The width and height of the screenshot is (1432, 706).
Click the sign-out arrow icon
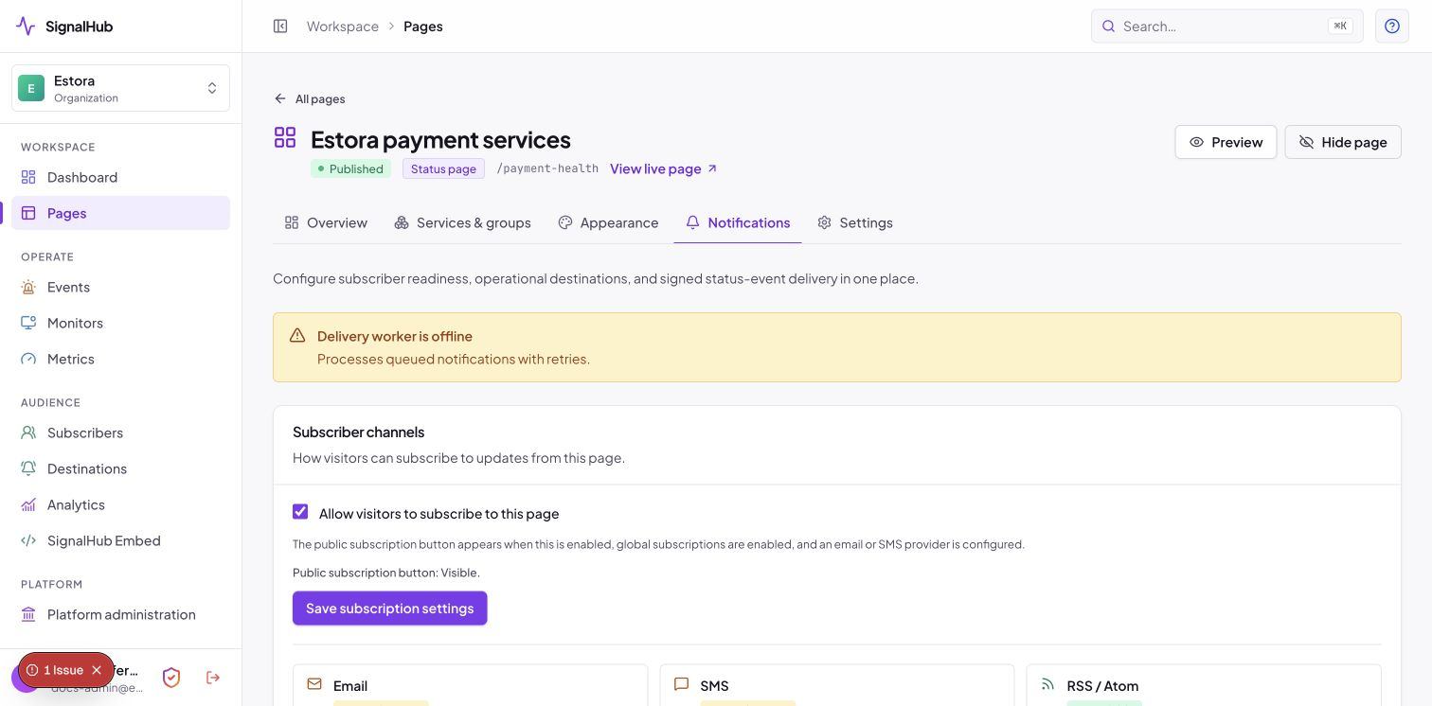213,678
